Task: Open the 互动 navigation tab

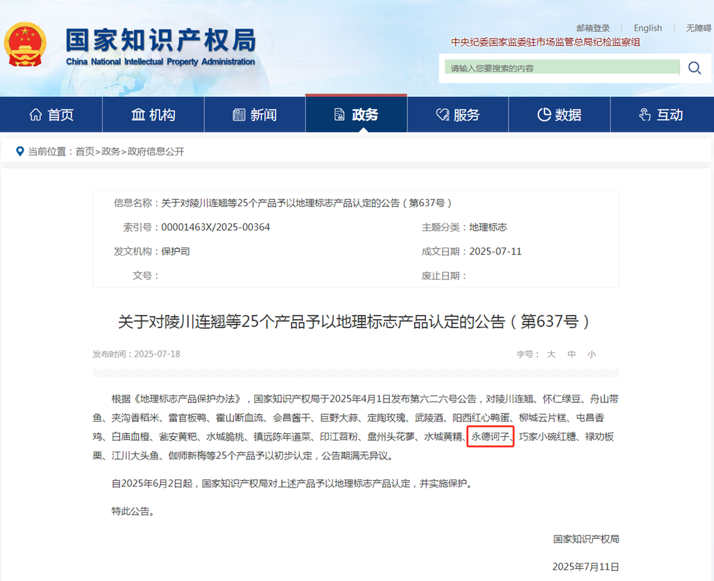Action: [x=662, y=115]
